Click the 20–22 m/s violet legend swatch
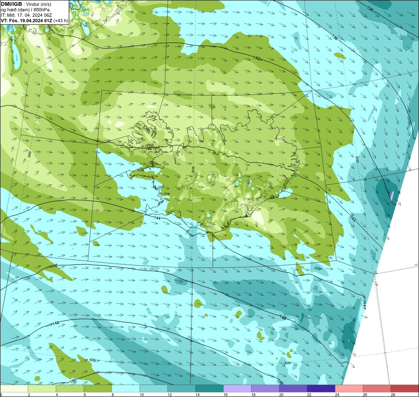This screenshot has height=397, width=419. (293, 389)
